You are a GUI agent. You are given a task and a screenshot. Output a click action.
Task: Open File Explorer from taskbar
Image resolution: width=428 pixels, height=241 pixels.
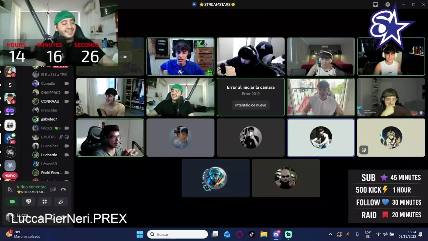(x=264, y=234)
